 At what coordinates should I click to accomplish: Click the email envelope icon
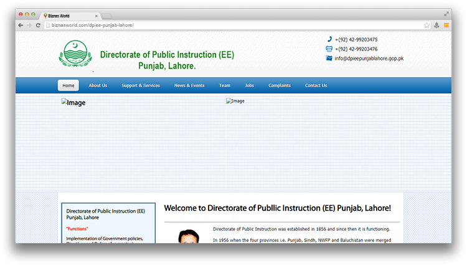329,58
